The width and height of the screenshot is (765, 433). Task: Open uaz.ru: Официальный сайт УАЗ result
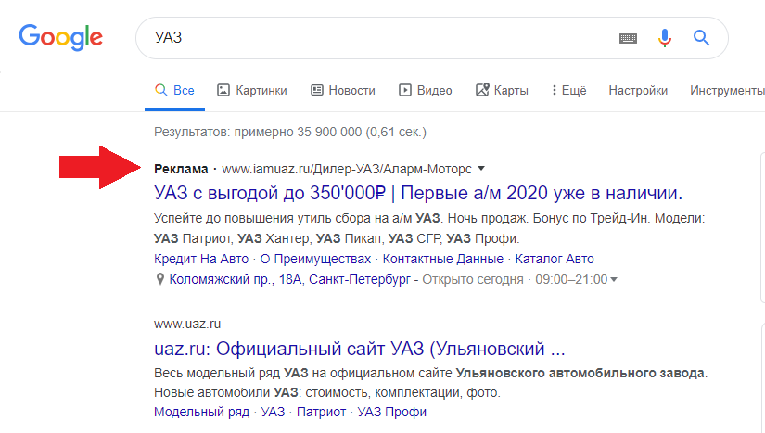359,350
